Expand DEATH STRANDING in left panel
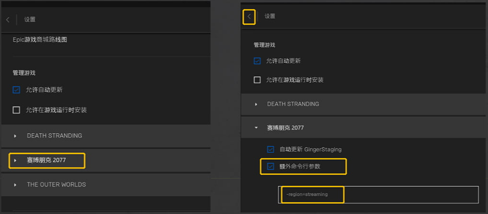488x214 pixels. pos(15,135)
